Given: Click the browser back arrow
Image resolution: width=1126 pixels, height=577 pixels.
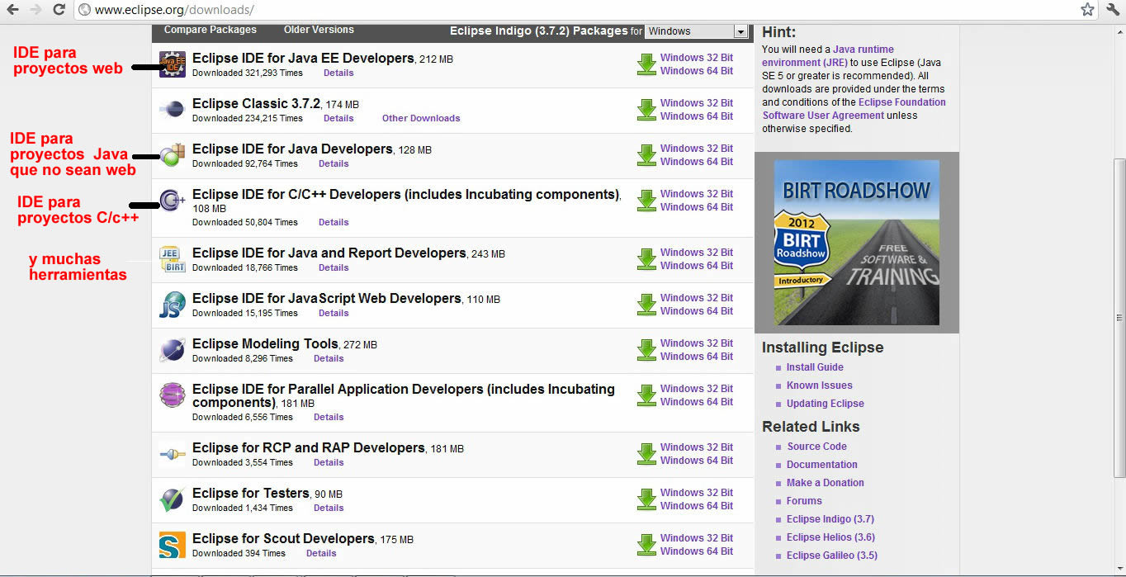Looking at the screenshot, I should coord(12,10).
